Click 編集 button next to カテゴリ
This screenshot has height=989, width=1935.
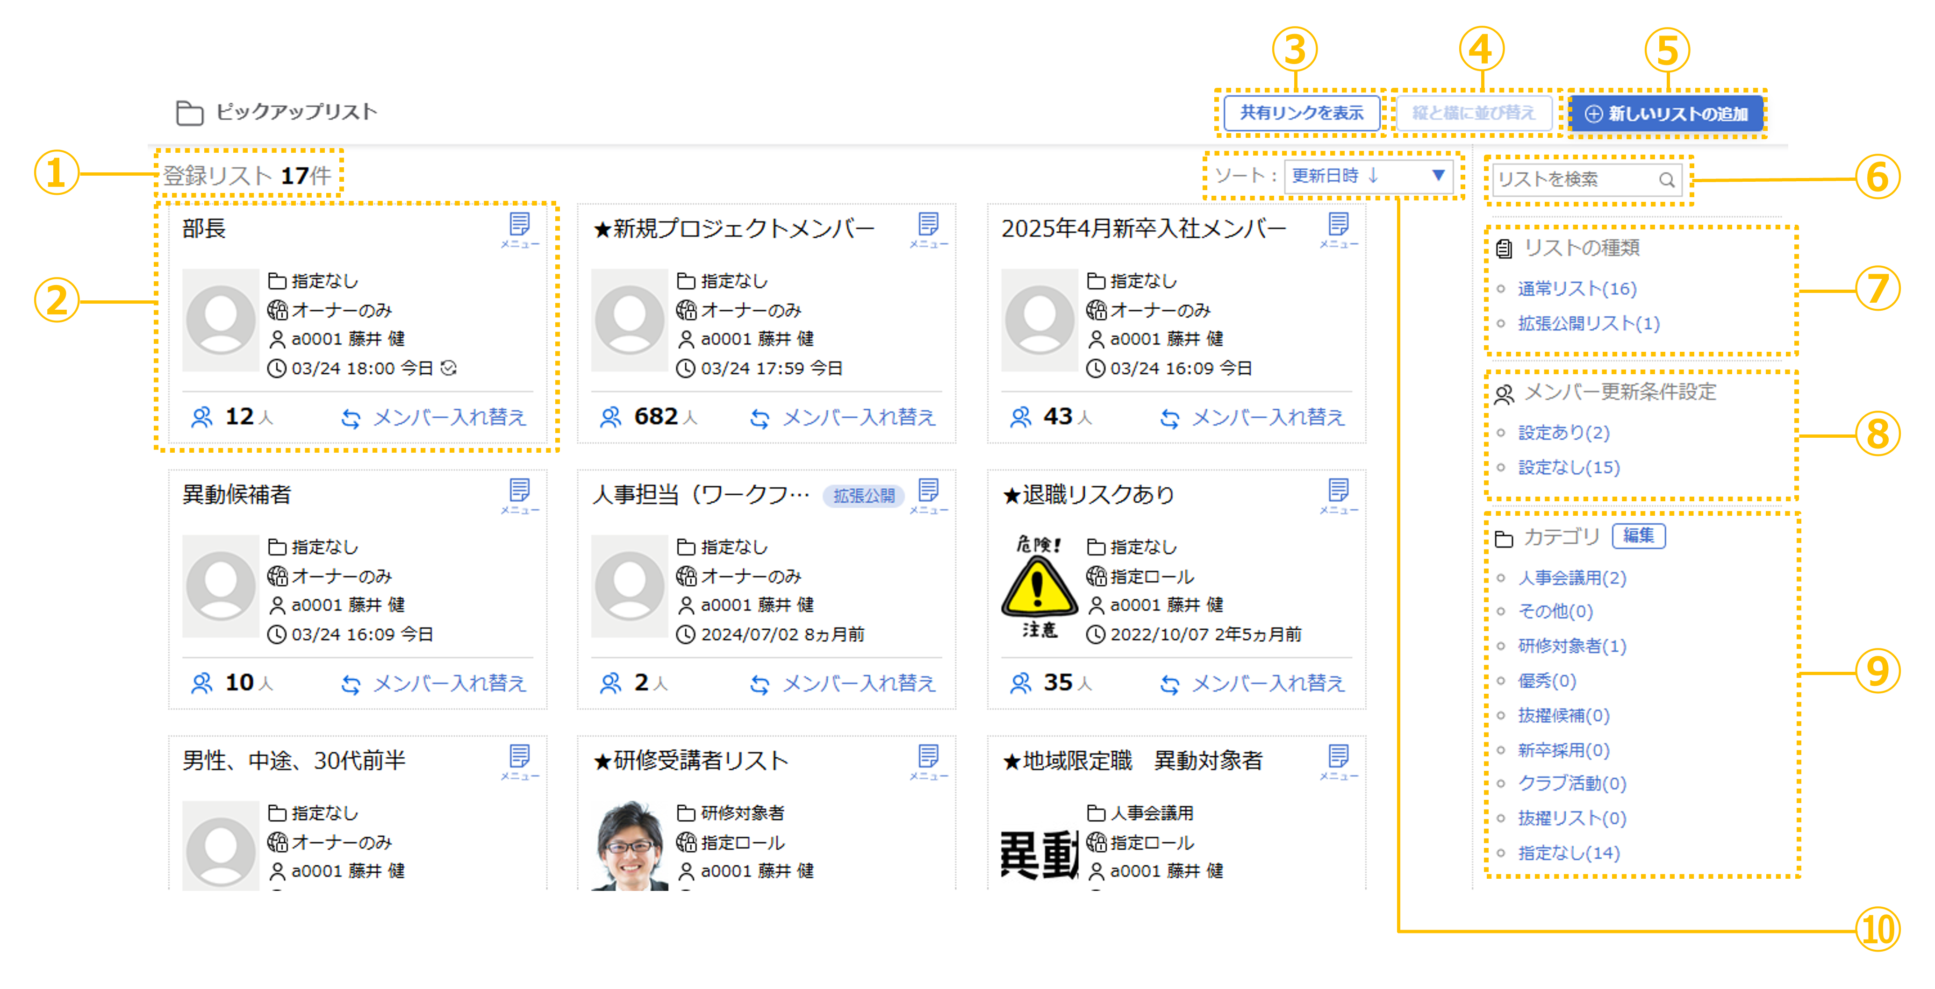pyautogui.click(x=1638, y=535)
